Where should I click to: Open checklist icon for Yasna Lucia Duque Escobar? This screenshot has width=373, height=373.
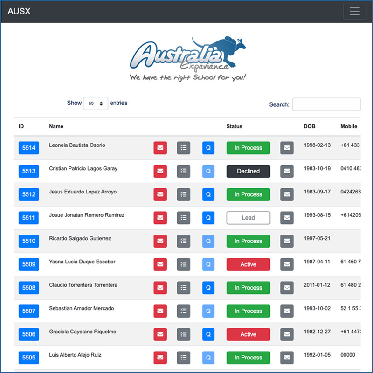[x=184, y=264]
